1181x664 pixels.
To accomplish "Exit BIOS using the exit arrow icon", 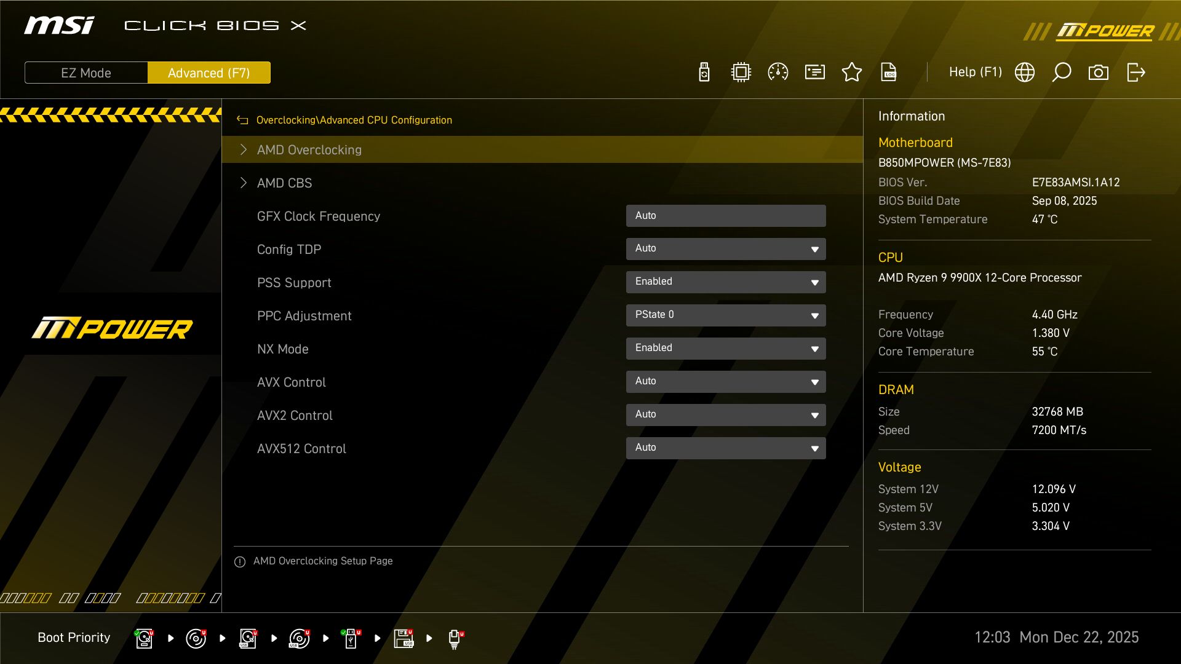I will pos(1136,72).
